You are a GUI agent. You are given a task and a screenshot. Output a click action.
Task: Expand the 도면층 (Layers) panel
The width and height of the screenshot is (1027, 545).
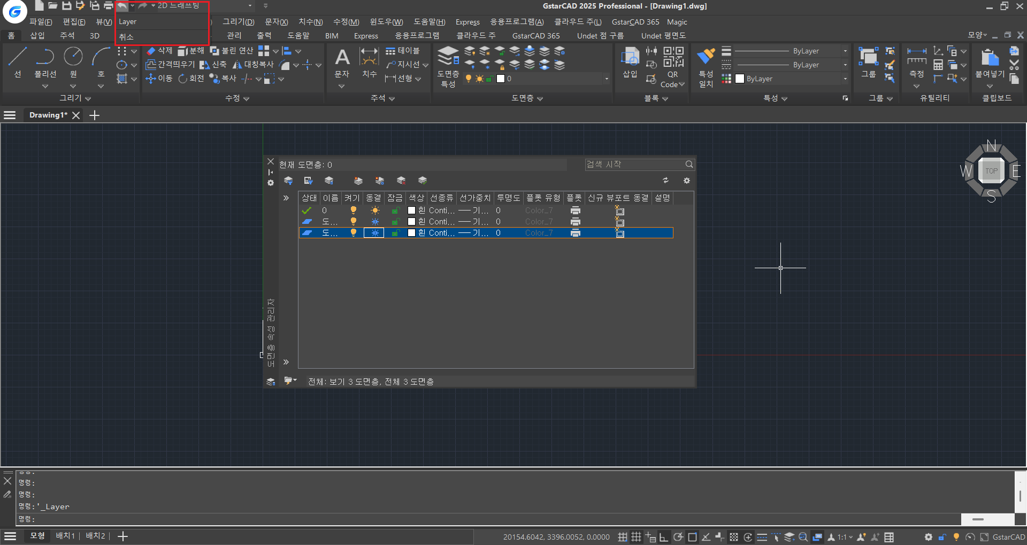point(527,98)
